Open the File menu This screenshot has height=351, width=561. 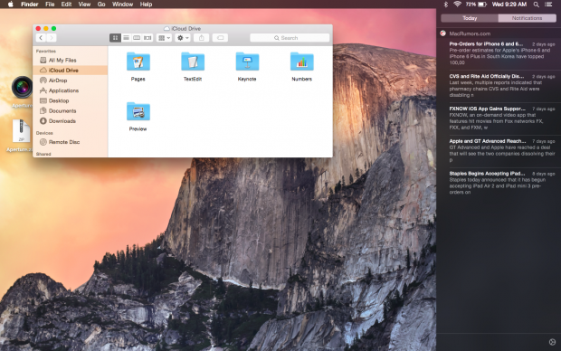(x=50, y=5)
